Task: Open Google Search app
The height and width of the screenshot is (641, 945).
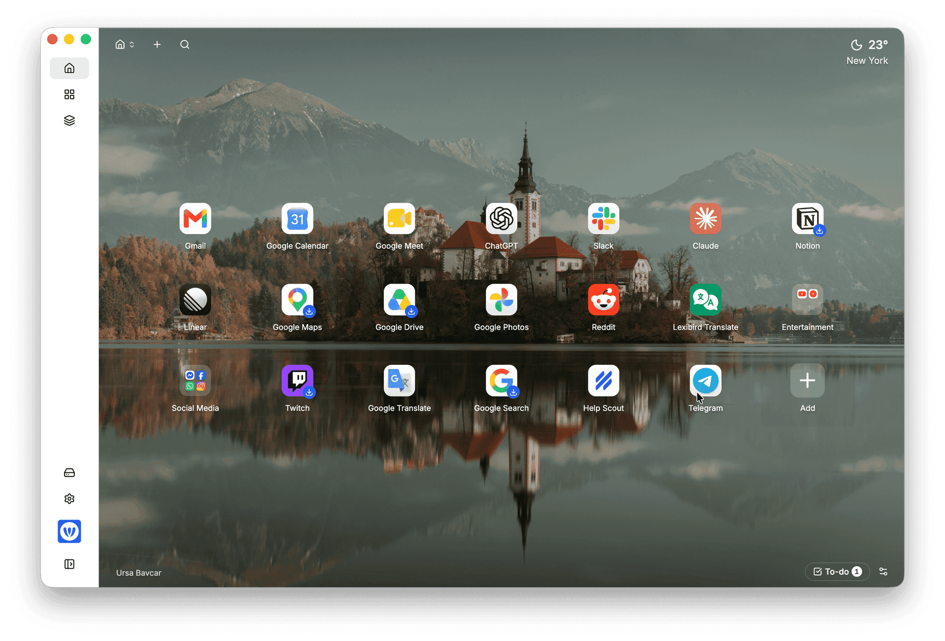Action: pyautogui.click(x=501, y=381)
